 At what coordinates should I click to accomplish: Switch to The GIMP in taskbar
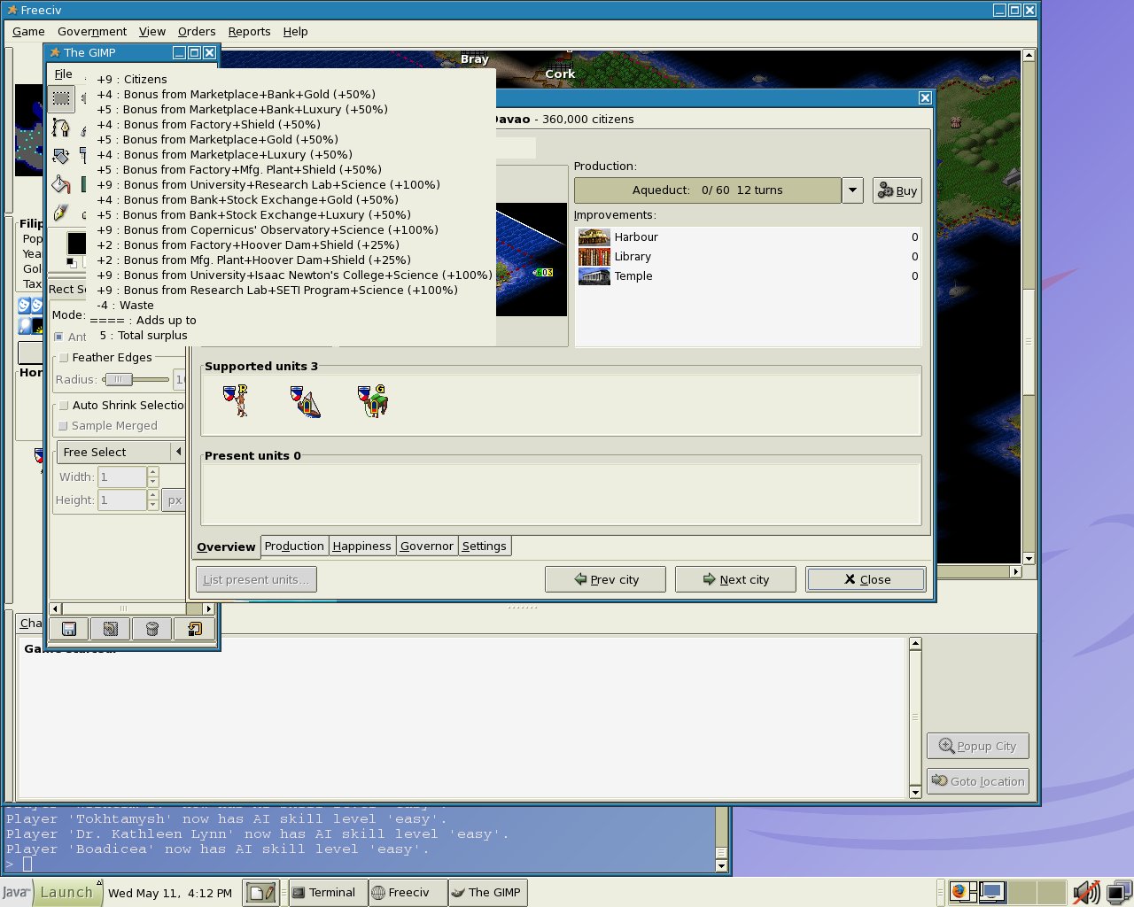tap(487, 892)
